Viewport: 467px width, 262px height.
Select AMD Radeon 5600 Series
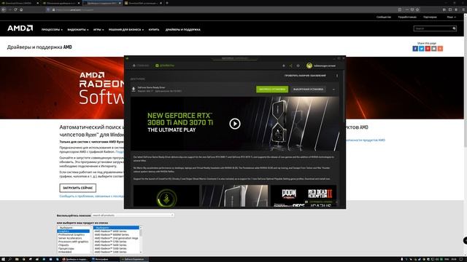(116, 245)
